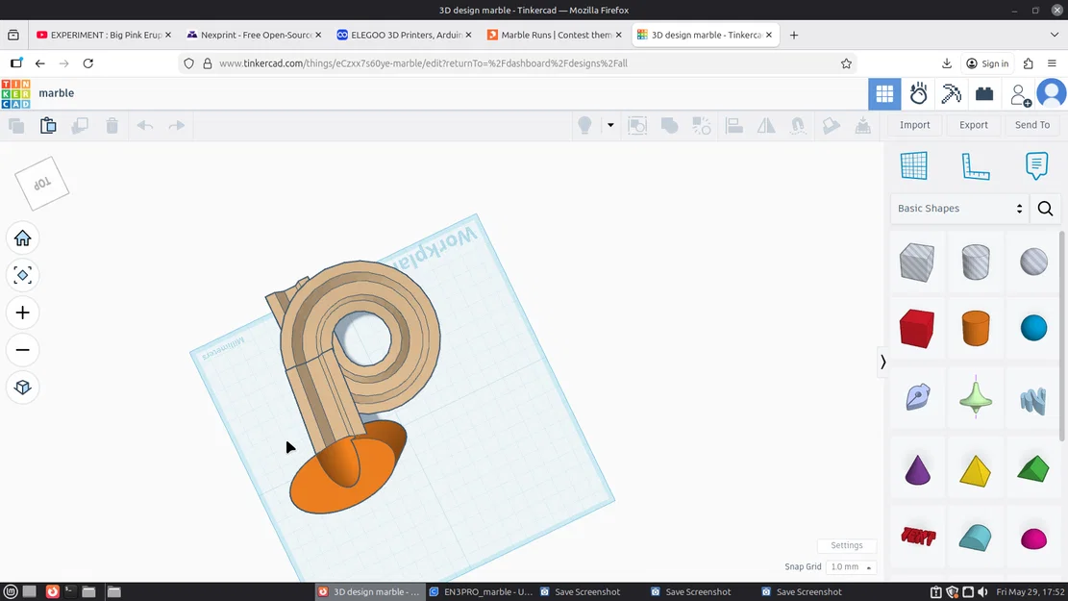The image size is (1068, 601).
Task: Switch to orthographic view cube icon
Action: click(x=22, y=387)
